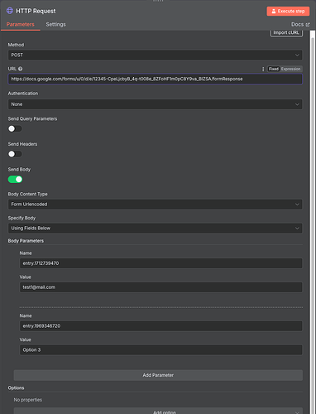
Task: Open the Method dropdown showing POST
Action: (x=155, y=55)
